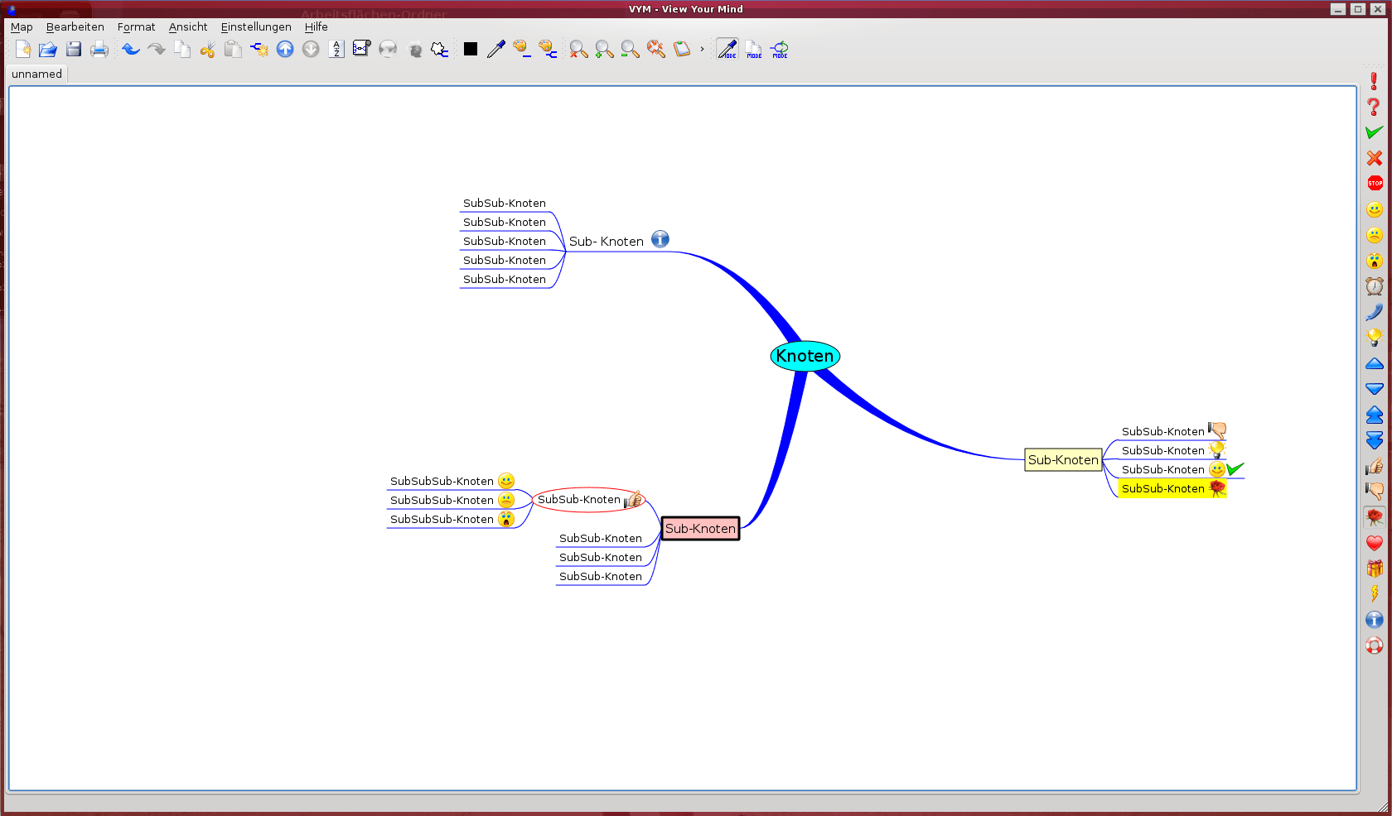Click the alphabetical A-Z sort icon
The image size is (1392, 816).
click(x=336, y=50)
